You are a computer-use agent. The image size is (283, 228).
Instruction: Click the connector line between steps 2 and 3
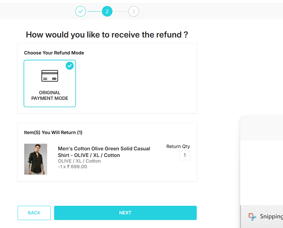point(120,12)
